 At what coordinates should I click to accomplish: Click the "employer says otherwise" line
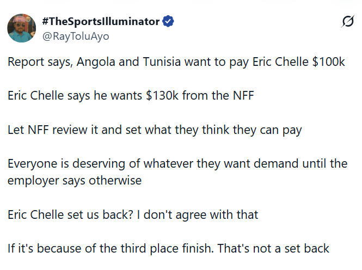pos(75,181)
